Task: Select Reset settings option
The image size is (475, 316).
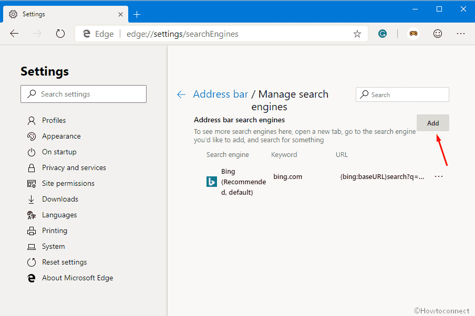Action: pos(64,262)
